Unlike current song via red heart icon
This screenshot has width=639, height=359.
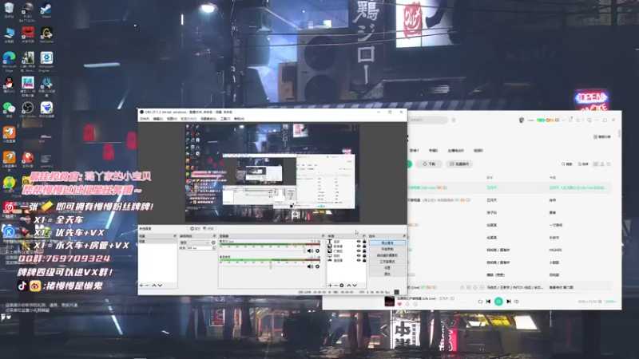pos(399,305)
